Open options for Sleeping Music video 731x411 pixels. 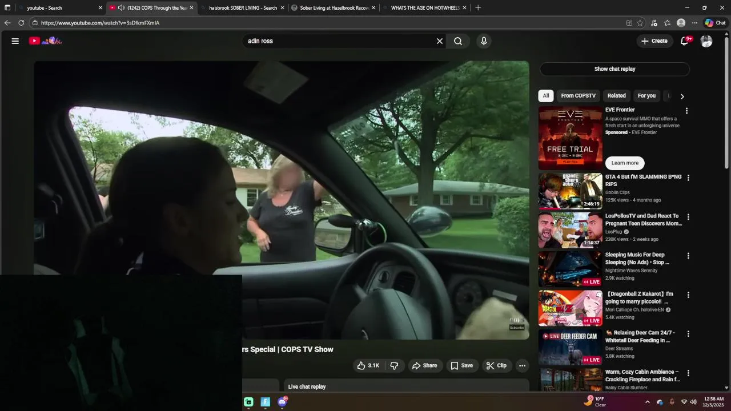click(x=688, y=256)
